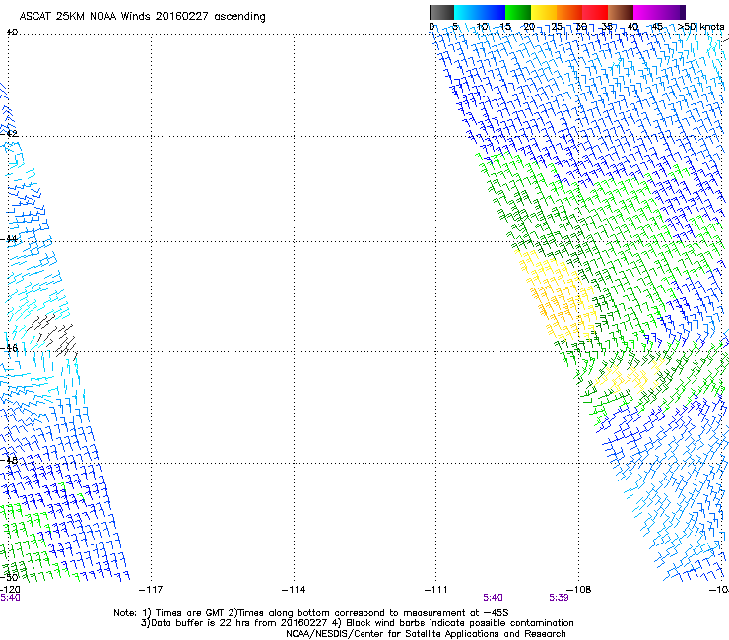This screenshot has height=640, width=729.
Task: Select the orange 25-30 knots legend segment
Action: click(x=569, y=12)
